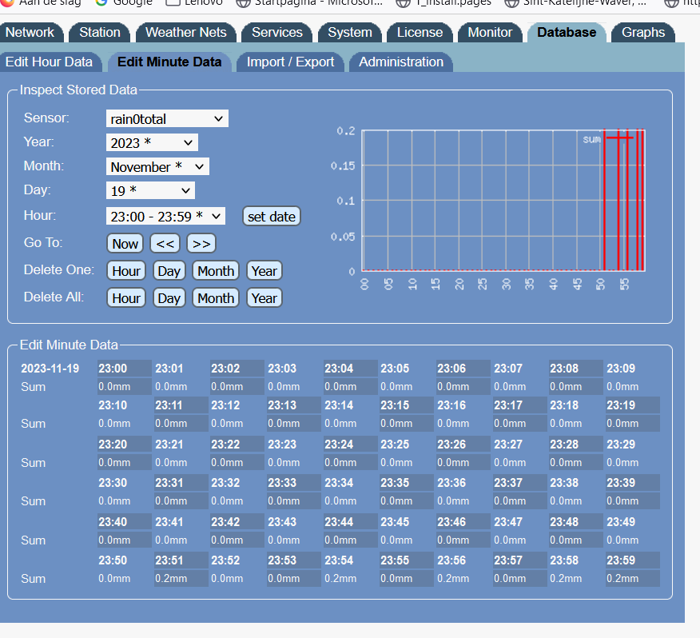The width and height of the screenshot is (700, 638).
Task: Edit the 23:51 sum value field 0.2mm
Action: coord(180,579)
